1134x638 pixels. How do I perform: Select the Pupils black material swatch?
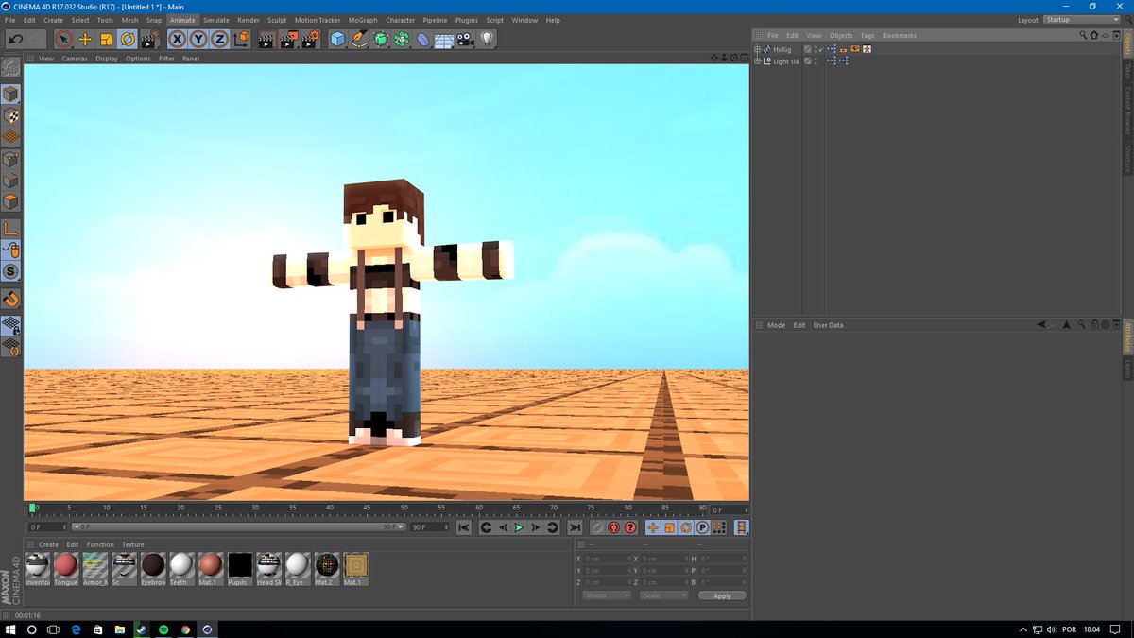click(x=240, y=567)
